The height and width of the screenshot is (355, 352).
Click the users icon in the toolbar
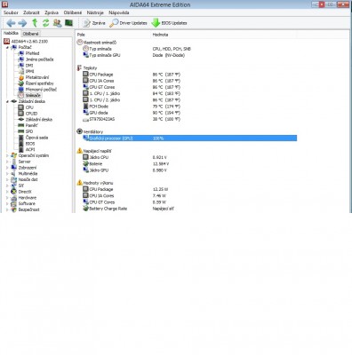tap(58, 23)
